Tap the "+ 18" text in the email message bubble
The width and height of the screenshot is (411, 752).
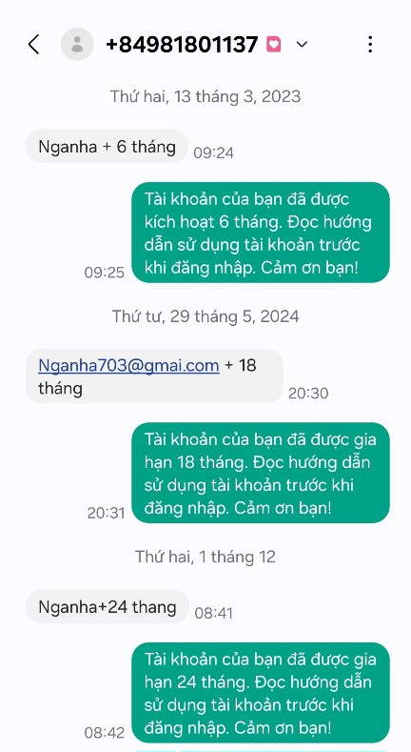click(241, 365)
